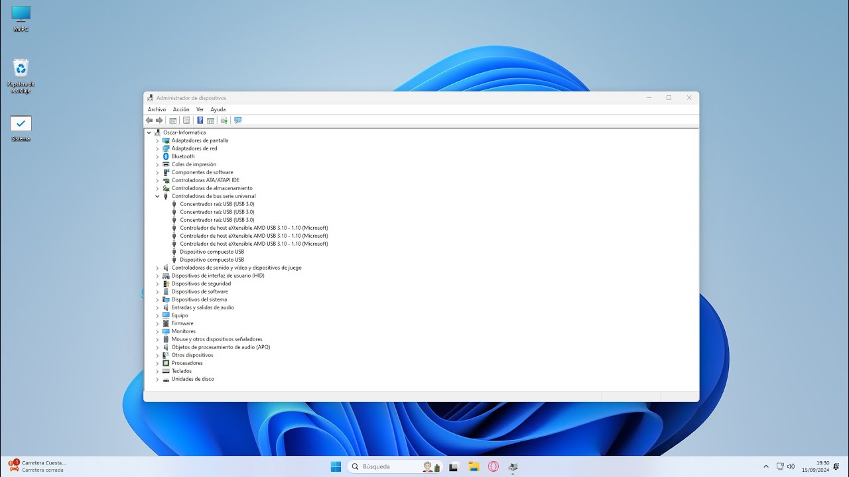Click the Device Manager taskbar icon
The height and width of the screenshot is (477, 849).
[513, 466]
